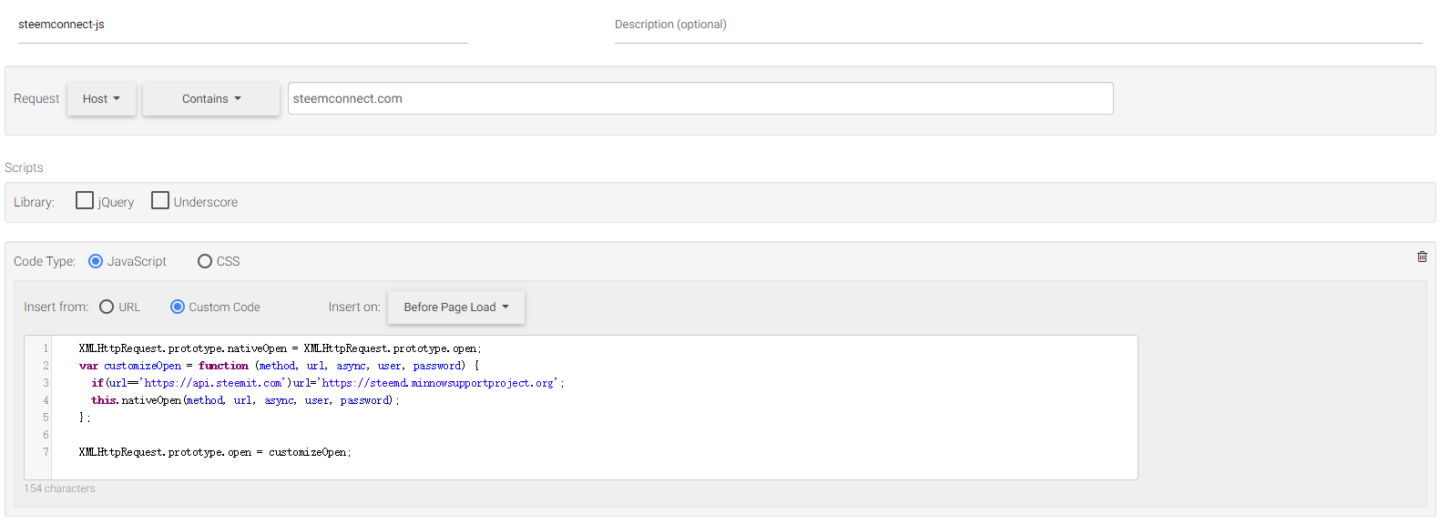
Task: Tick the Underscore library checkbox
Action: 160,201
